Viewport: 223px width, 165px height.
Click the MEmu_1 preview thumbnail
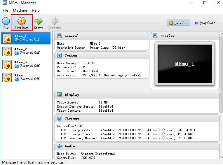coord(184,64)
